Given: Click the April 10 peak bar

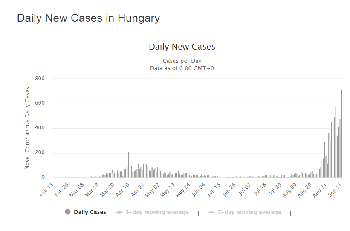Looking at the screenshot, I should click(129, 165).
